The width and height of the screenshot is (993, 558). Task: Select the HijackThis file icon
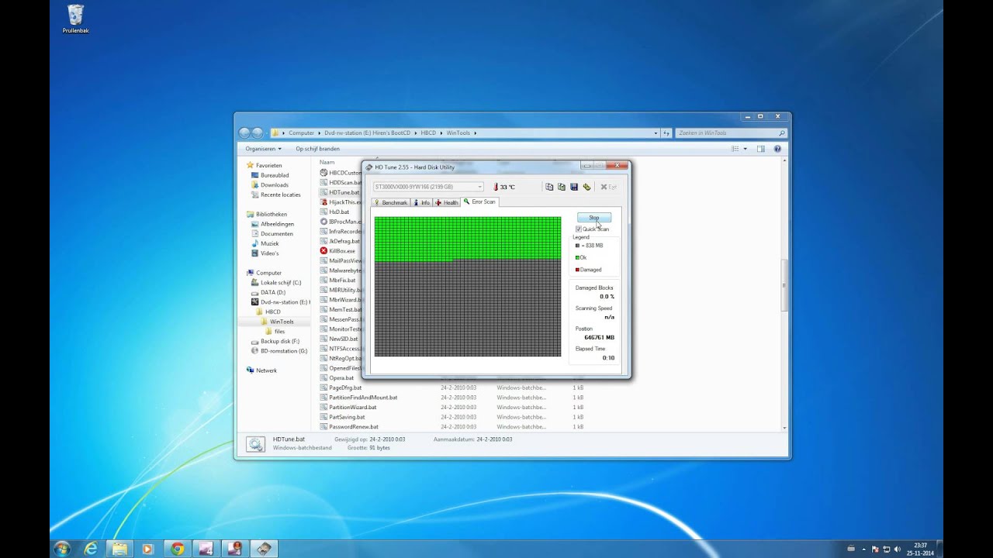pos(324,202)
